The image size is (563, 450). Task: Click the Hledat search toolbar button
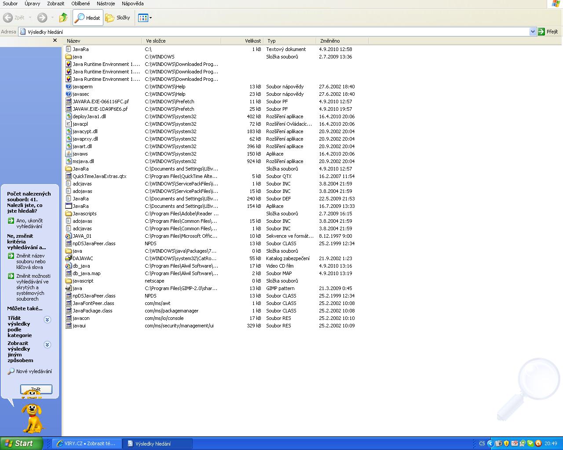[88, 18]
